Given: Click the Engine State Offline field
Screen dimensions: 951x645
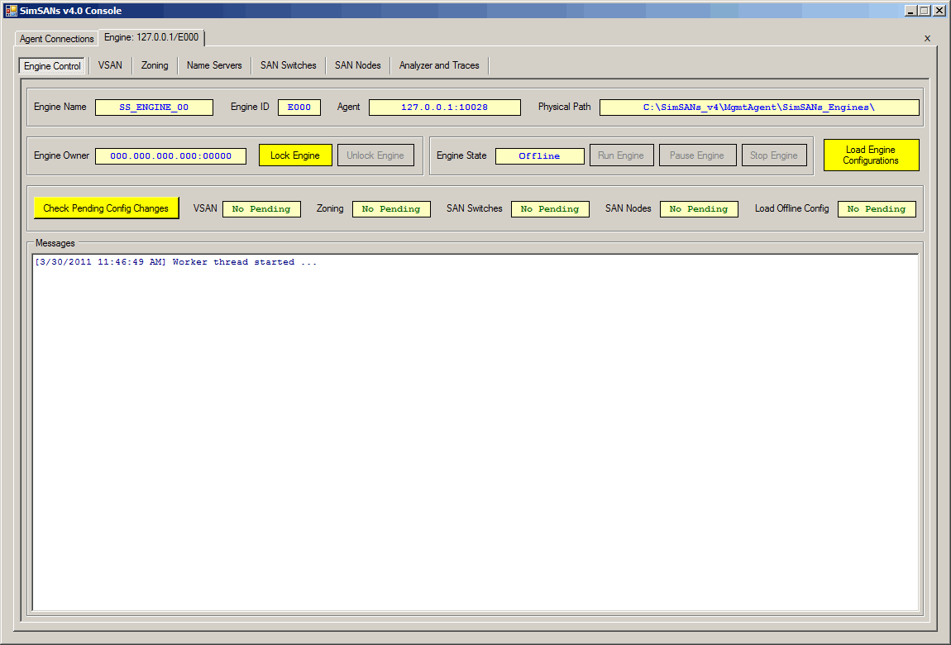Looking at the screenshot, I should point(539,156).
